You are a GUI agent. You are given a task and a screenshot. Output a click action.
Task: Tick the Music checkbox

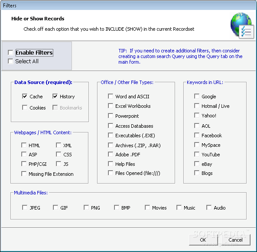coord(179,207)
